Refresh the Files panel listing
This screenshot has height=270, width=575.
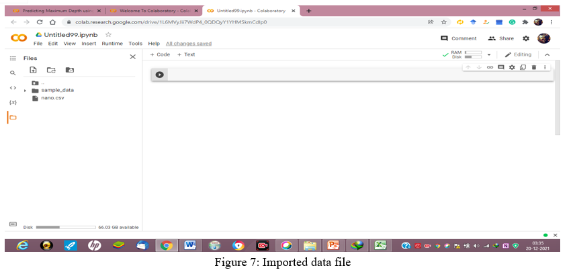[x=51, y=70]
